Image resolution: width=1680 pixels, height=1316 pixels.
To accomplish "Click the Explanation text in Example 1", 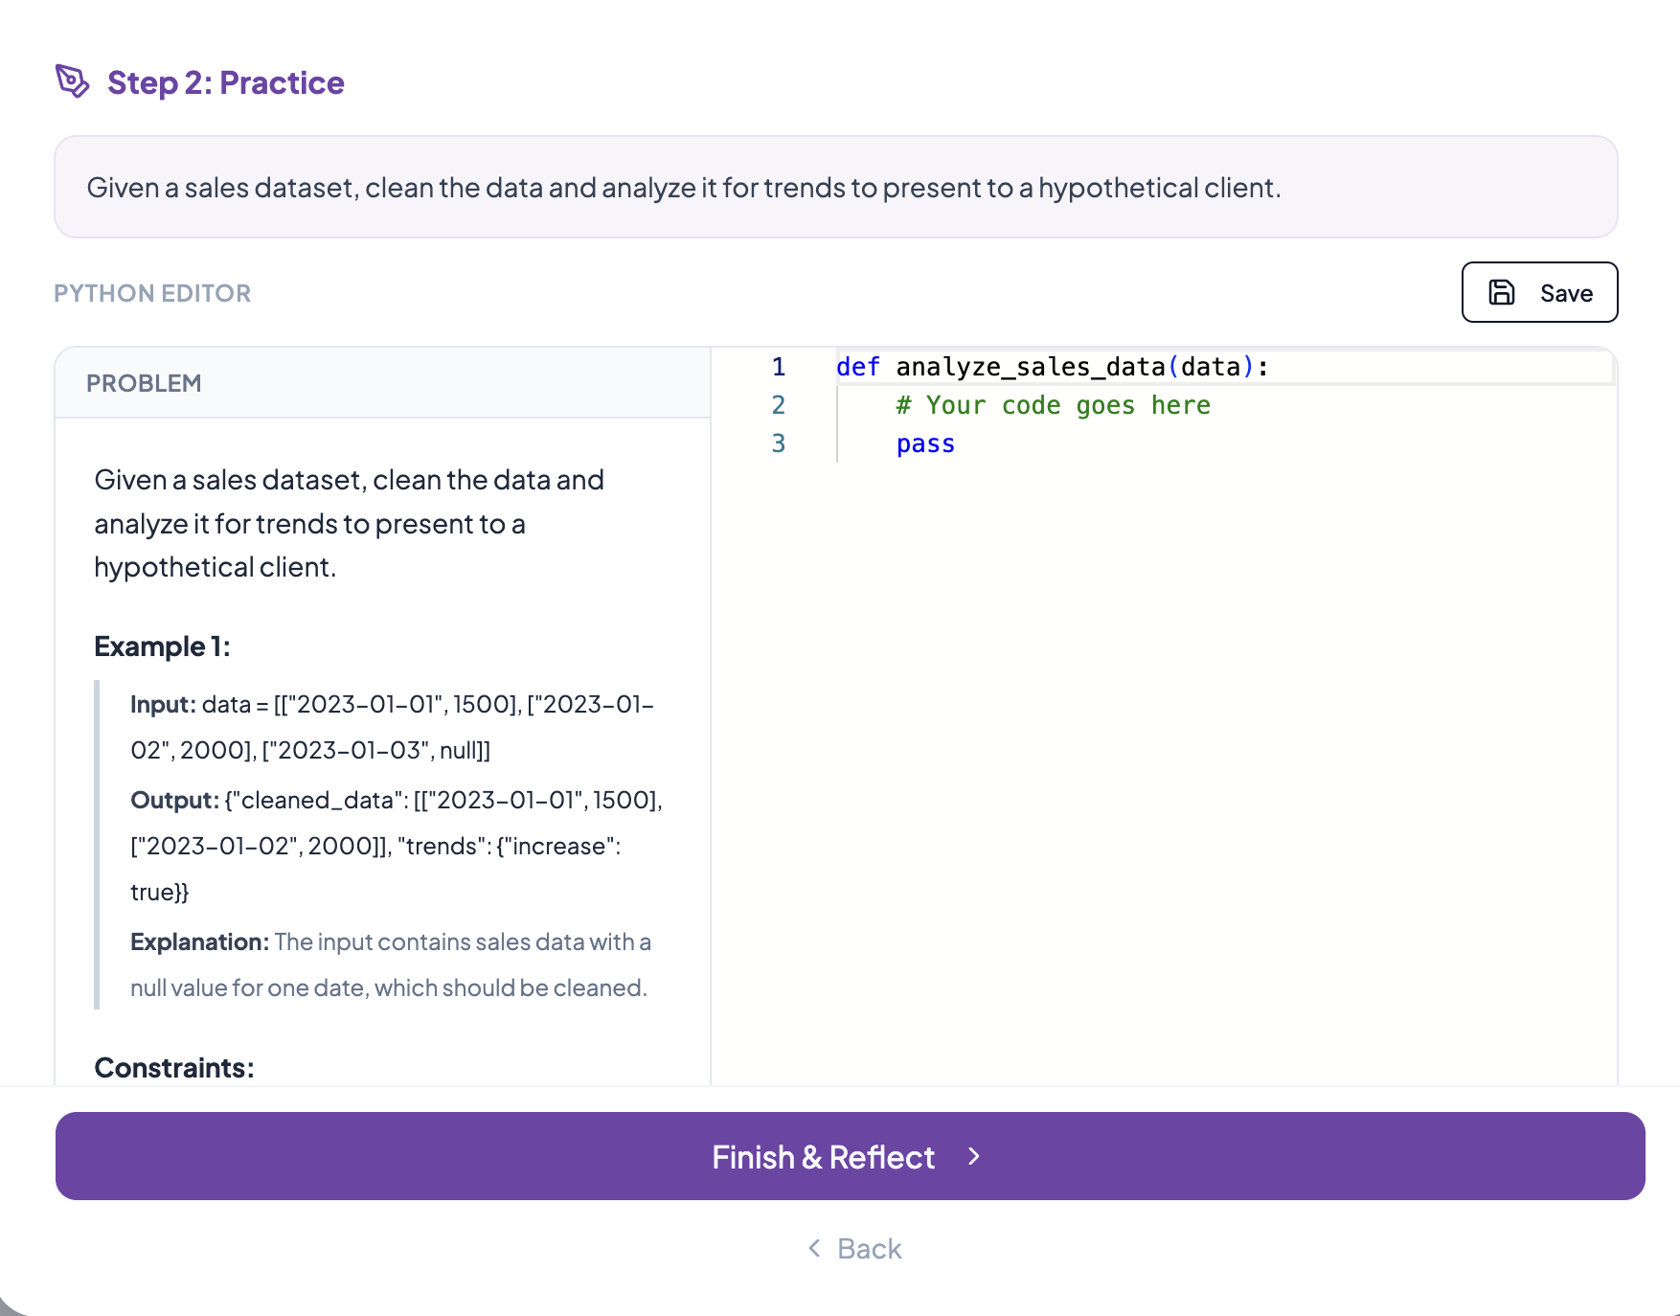I will (390, 964).
